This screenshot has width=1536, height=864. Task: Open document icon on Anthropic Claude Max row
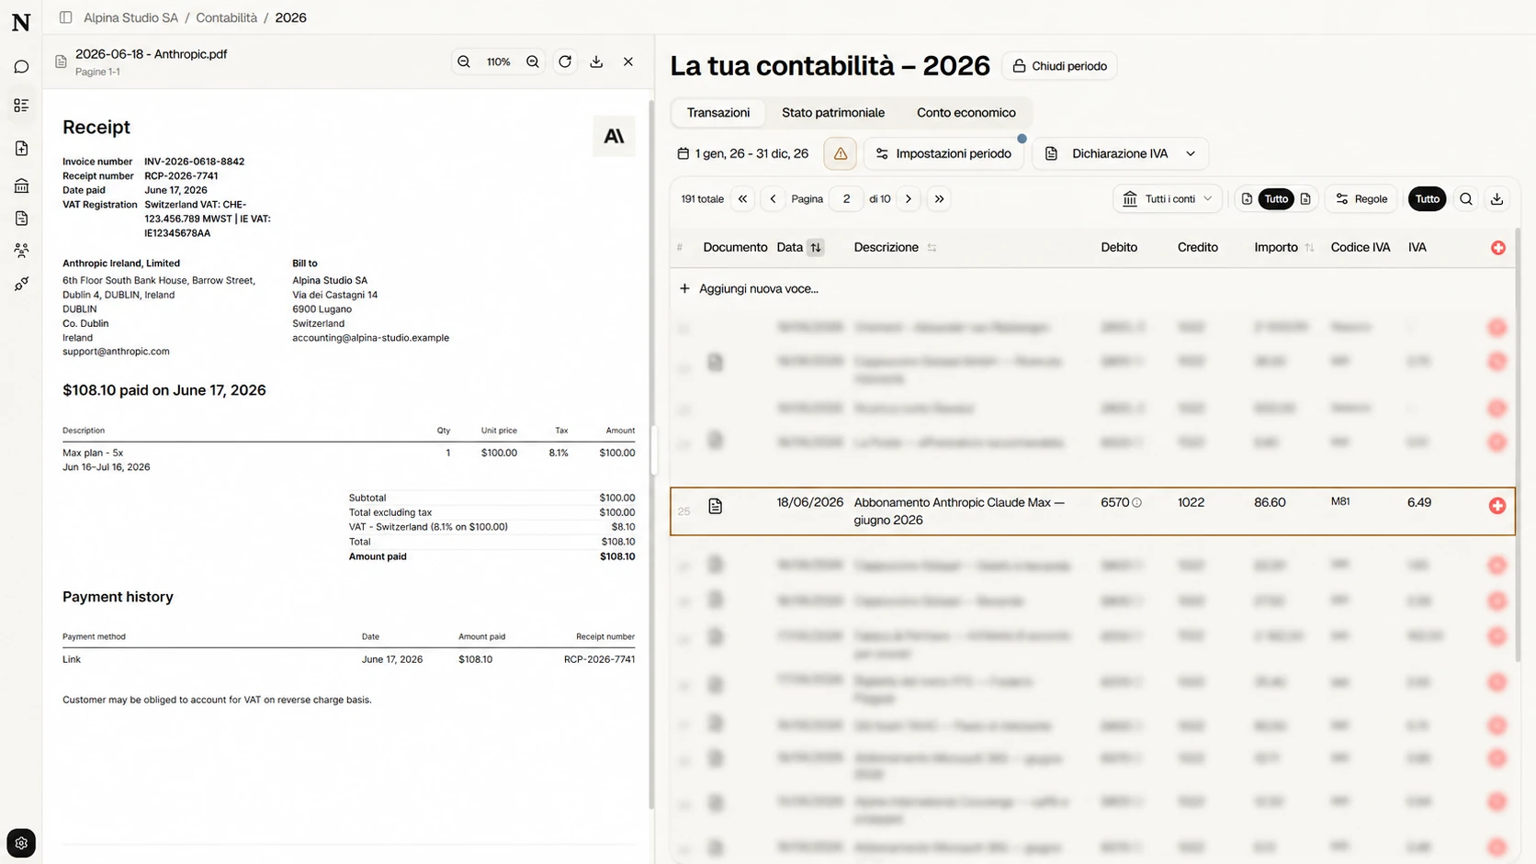(715, 506)
